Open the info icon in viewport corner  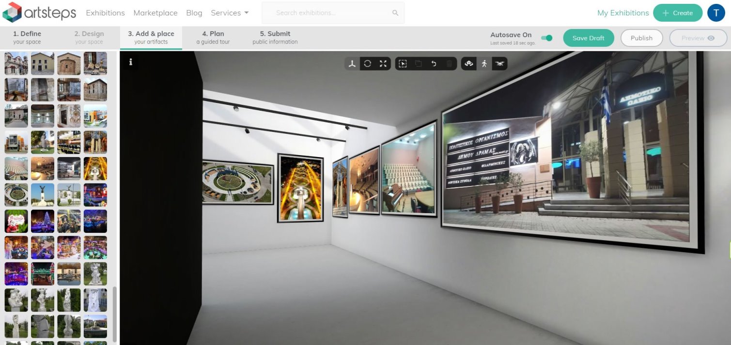(x=130, y=62)
